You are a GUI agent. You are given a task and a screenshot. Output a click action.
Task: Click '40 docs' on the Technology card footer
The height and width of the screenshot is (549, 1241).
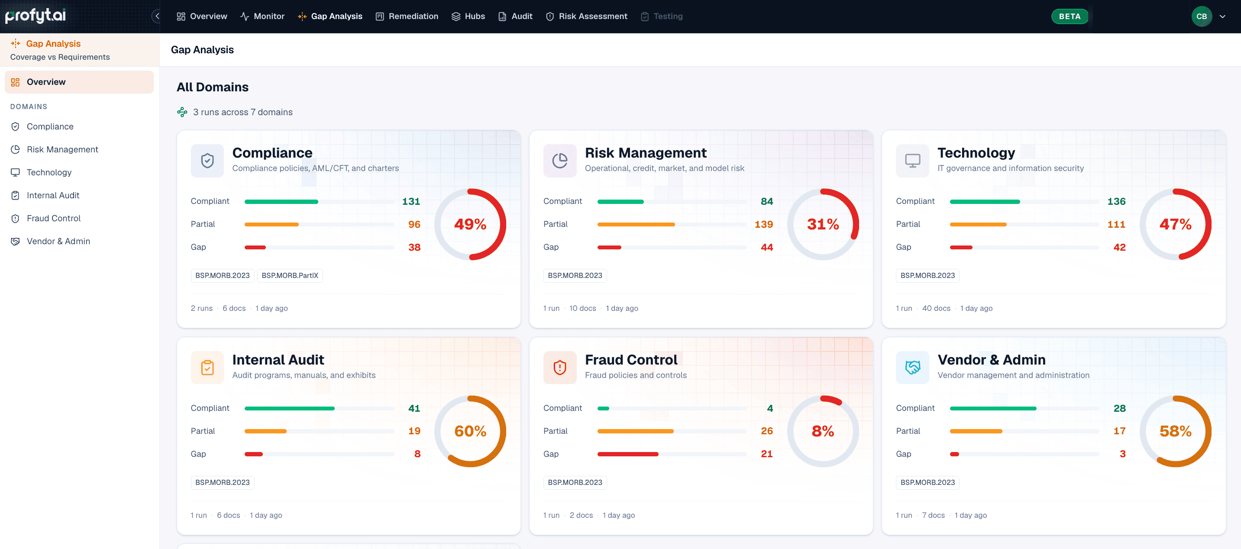[936, 308]
